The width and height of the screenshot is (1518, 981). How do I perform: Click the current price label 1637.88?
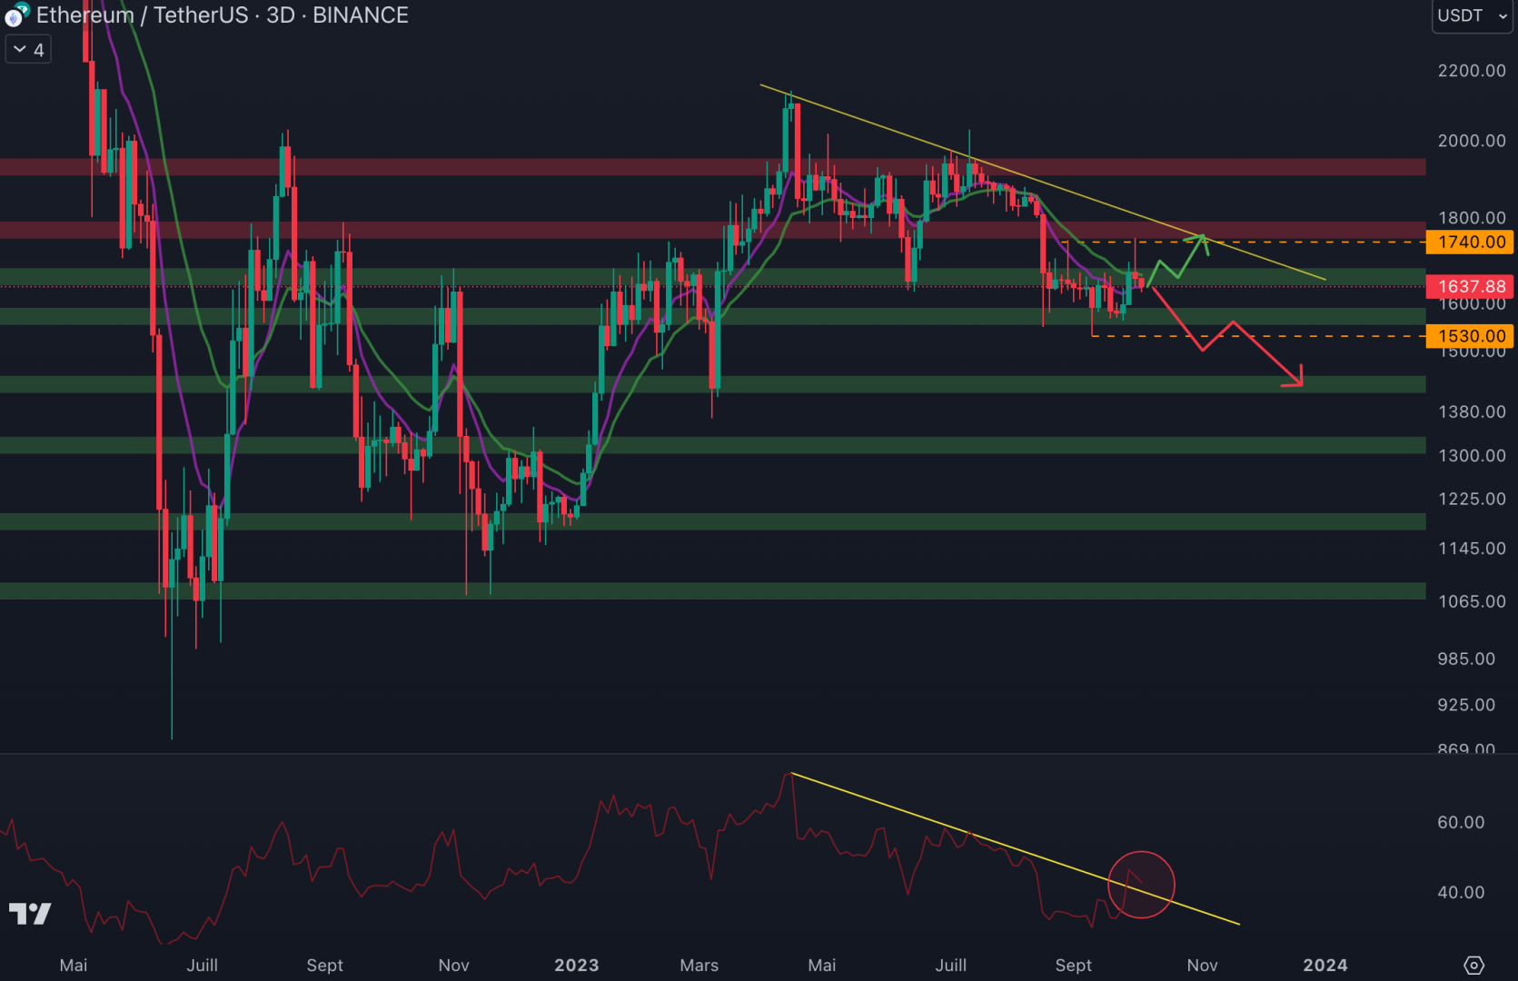coord(1471,286)
